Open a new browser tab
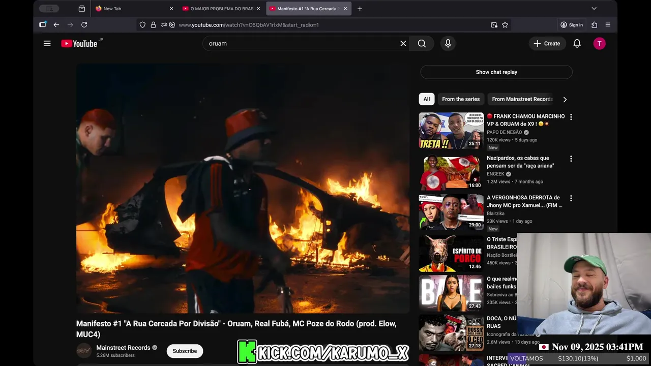This screenshot has height=366, width=651. [360, 9]
